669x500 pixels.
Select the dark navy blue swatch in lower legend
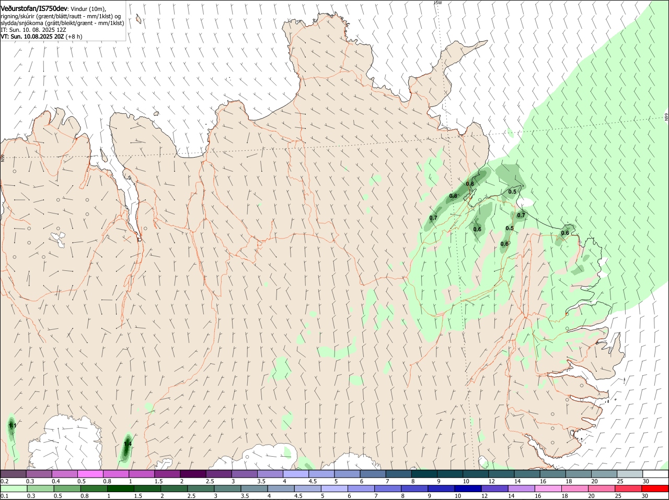[467, 489]
